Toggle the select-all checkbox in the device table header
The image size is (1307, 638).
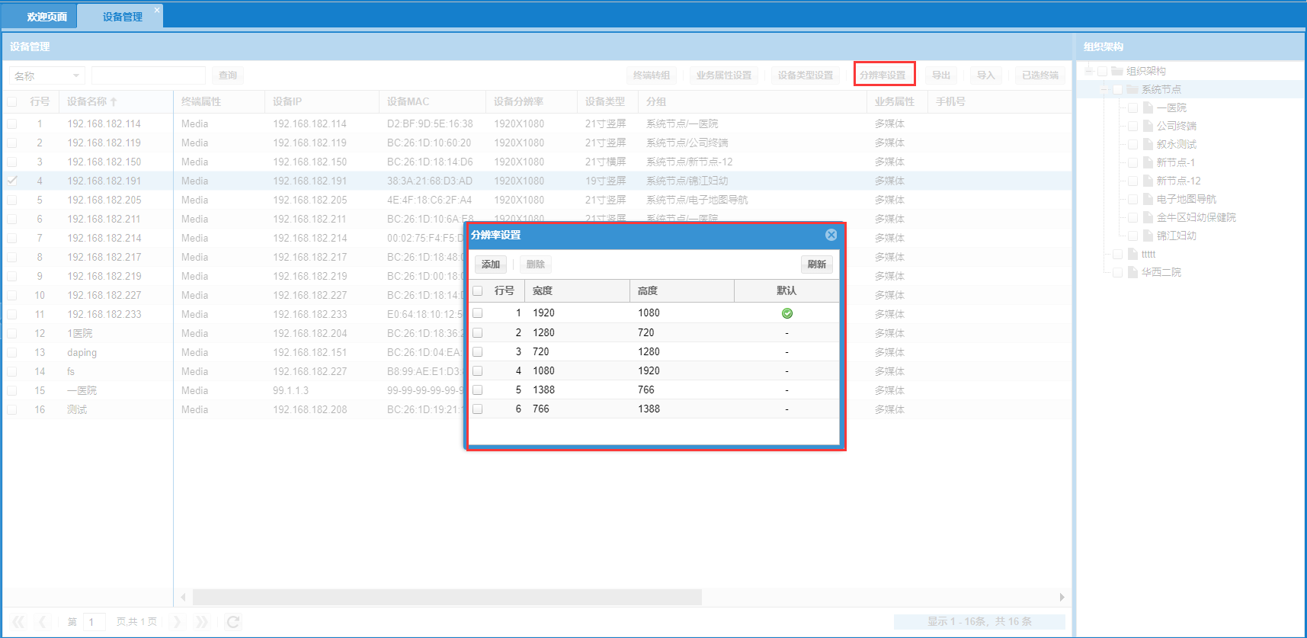click(12, 101)
